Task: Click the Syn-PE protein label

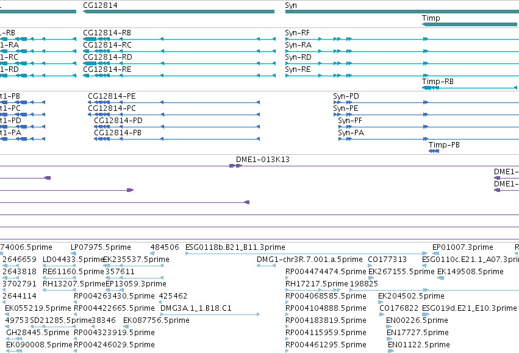Action: click(346, 108)
